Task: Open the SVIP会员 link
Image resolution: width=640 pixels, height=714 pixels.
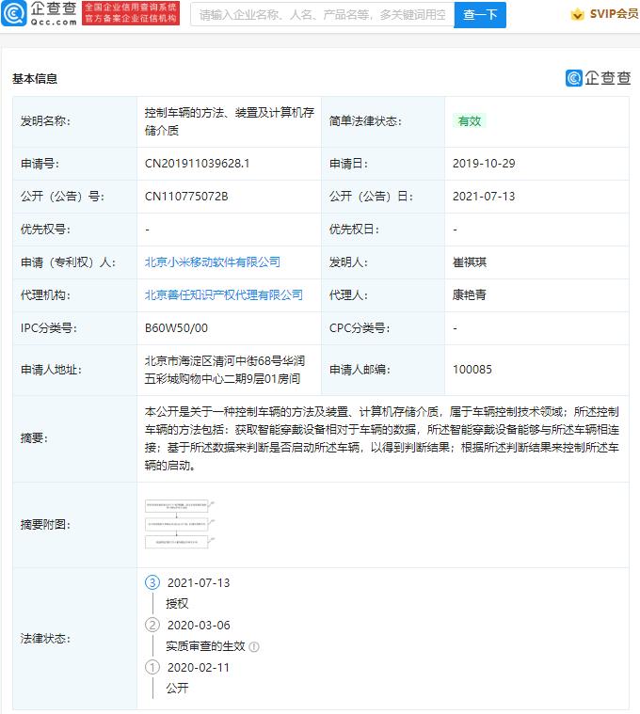Action: pos(614,14)
